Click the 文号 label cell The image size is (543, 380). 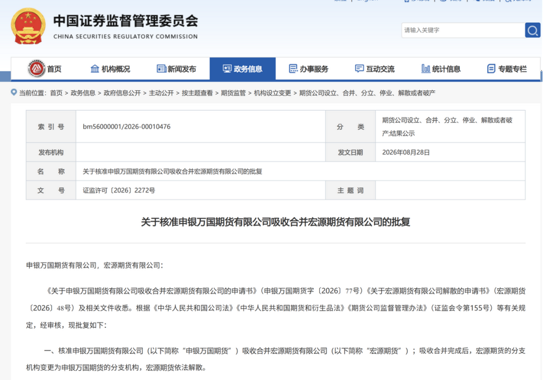click(x=51, y=190)
